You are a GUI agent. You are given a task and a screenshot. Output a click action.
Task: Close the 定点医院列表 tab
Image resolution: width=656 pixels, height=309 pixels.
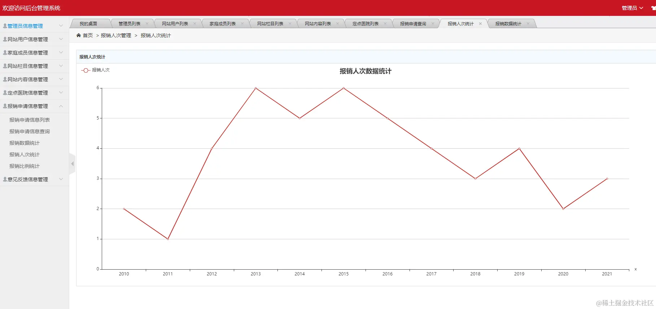point(385,24)
